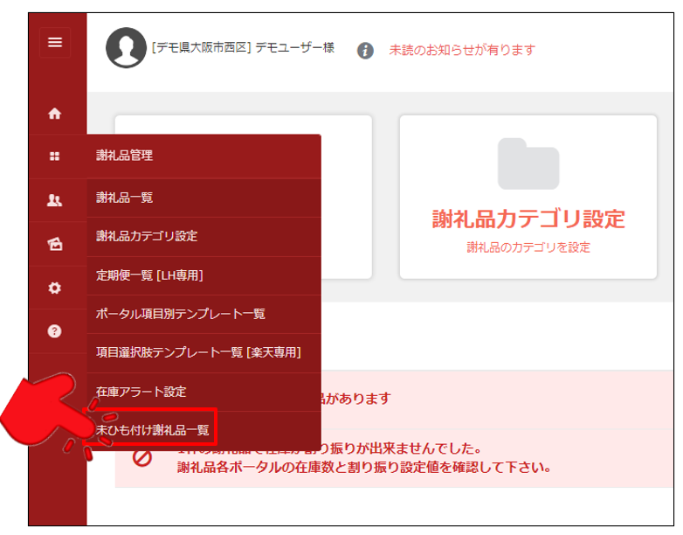The height and width of the screenshot is (535, 683).
Task: Choose ポータル項目別テンプレート一覧 menu entry
Action: (x=181, y=314)
